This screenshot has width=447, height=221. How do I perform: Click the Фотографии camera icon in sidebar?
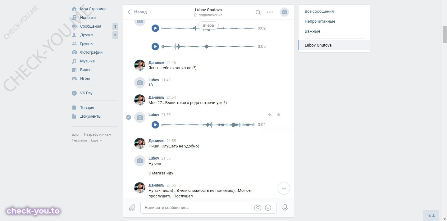(74, 52)
